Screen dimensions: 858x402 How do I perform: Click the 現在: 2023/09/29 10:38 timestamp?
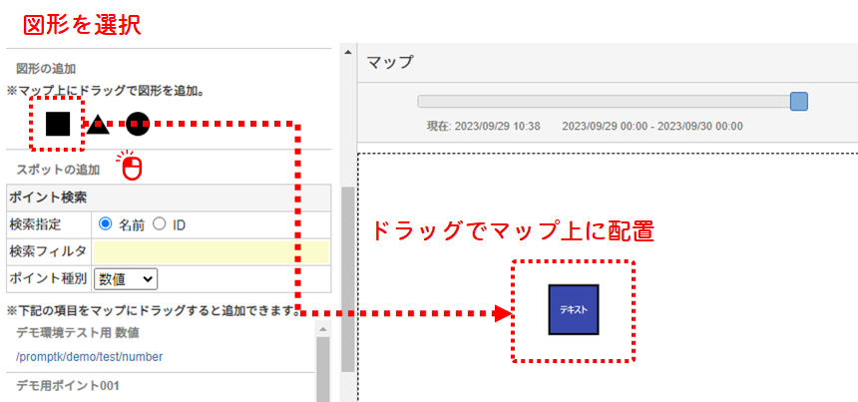click(x=483, y=127)
